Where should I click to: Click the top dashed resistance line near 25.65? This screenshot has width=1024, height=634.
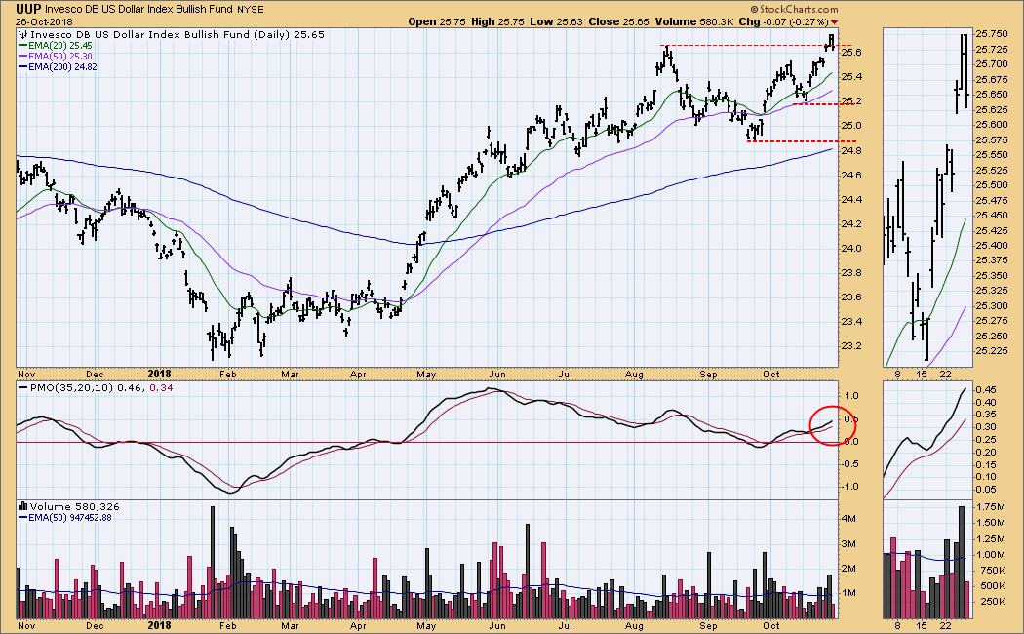point(743,46)
